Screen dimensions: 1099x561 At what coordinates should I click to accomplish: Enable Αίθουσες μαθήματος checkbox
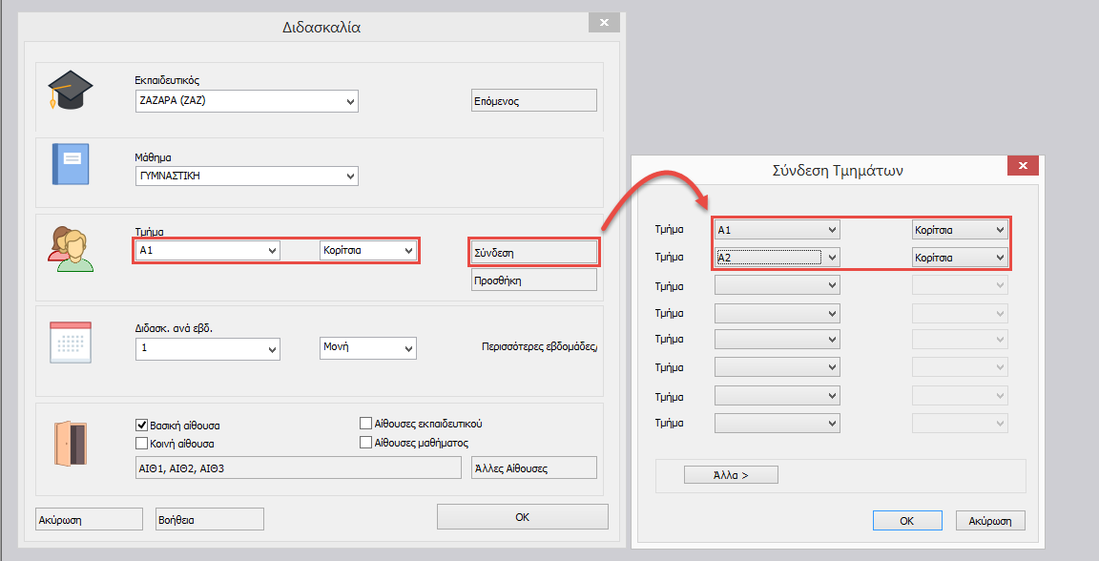tap(365, 443)
